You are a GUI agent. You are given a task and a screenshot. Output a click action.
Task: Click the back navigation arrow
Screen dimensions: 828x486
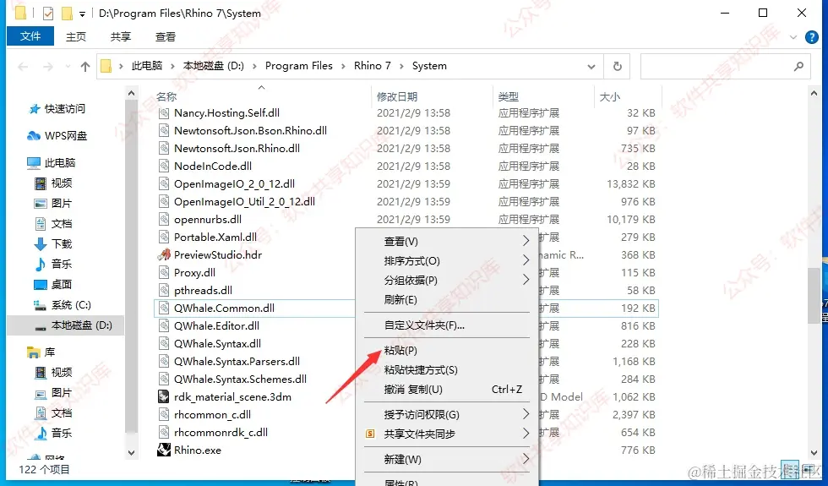pos(23,66)
